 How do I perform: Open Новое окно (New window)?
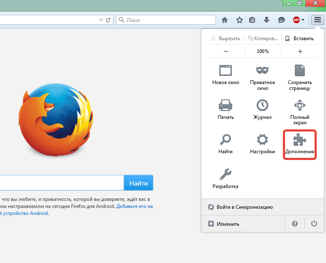pos(226,75)
